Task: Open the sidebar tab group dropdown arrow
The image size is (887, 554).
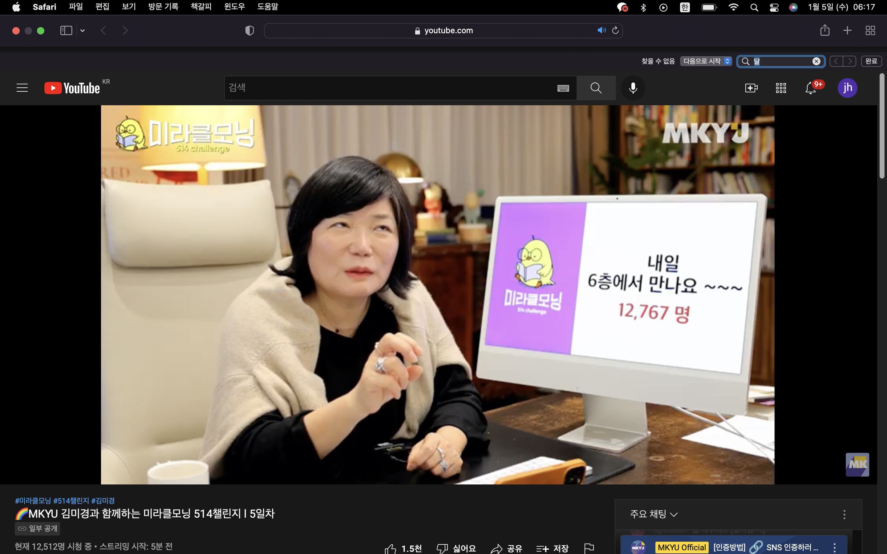Action: (x=83, y=31)
